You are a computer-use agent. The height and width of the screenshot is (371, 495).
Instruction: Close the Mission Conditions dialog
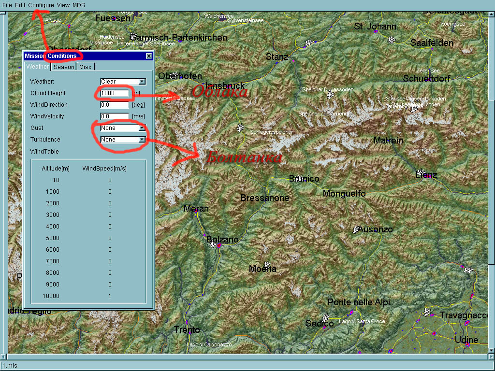(149, 56)
